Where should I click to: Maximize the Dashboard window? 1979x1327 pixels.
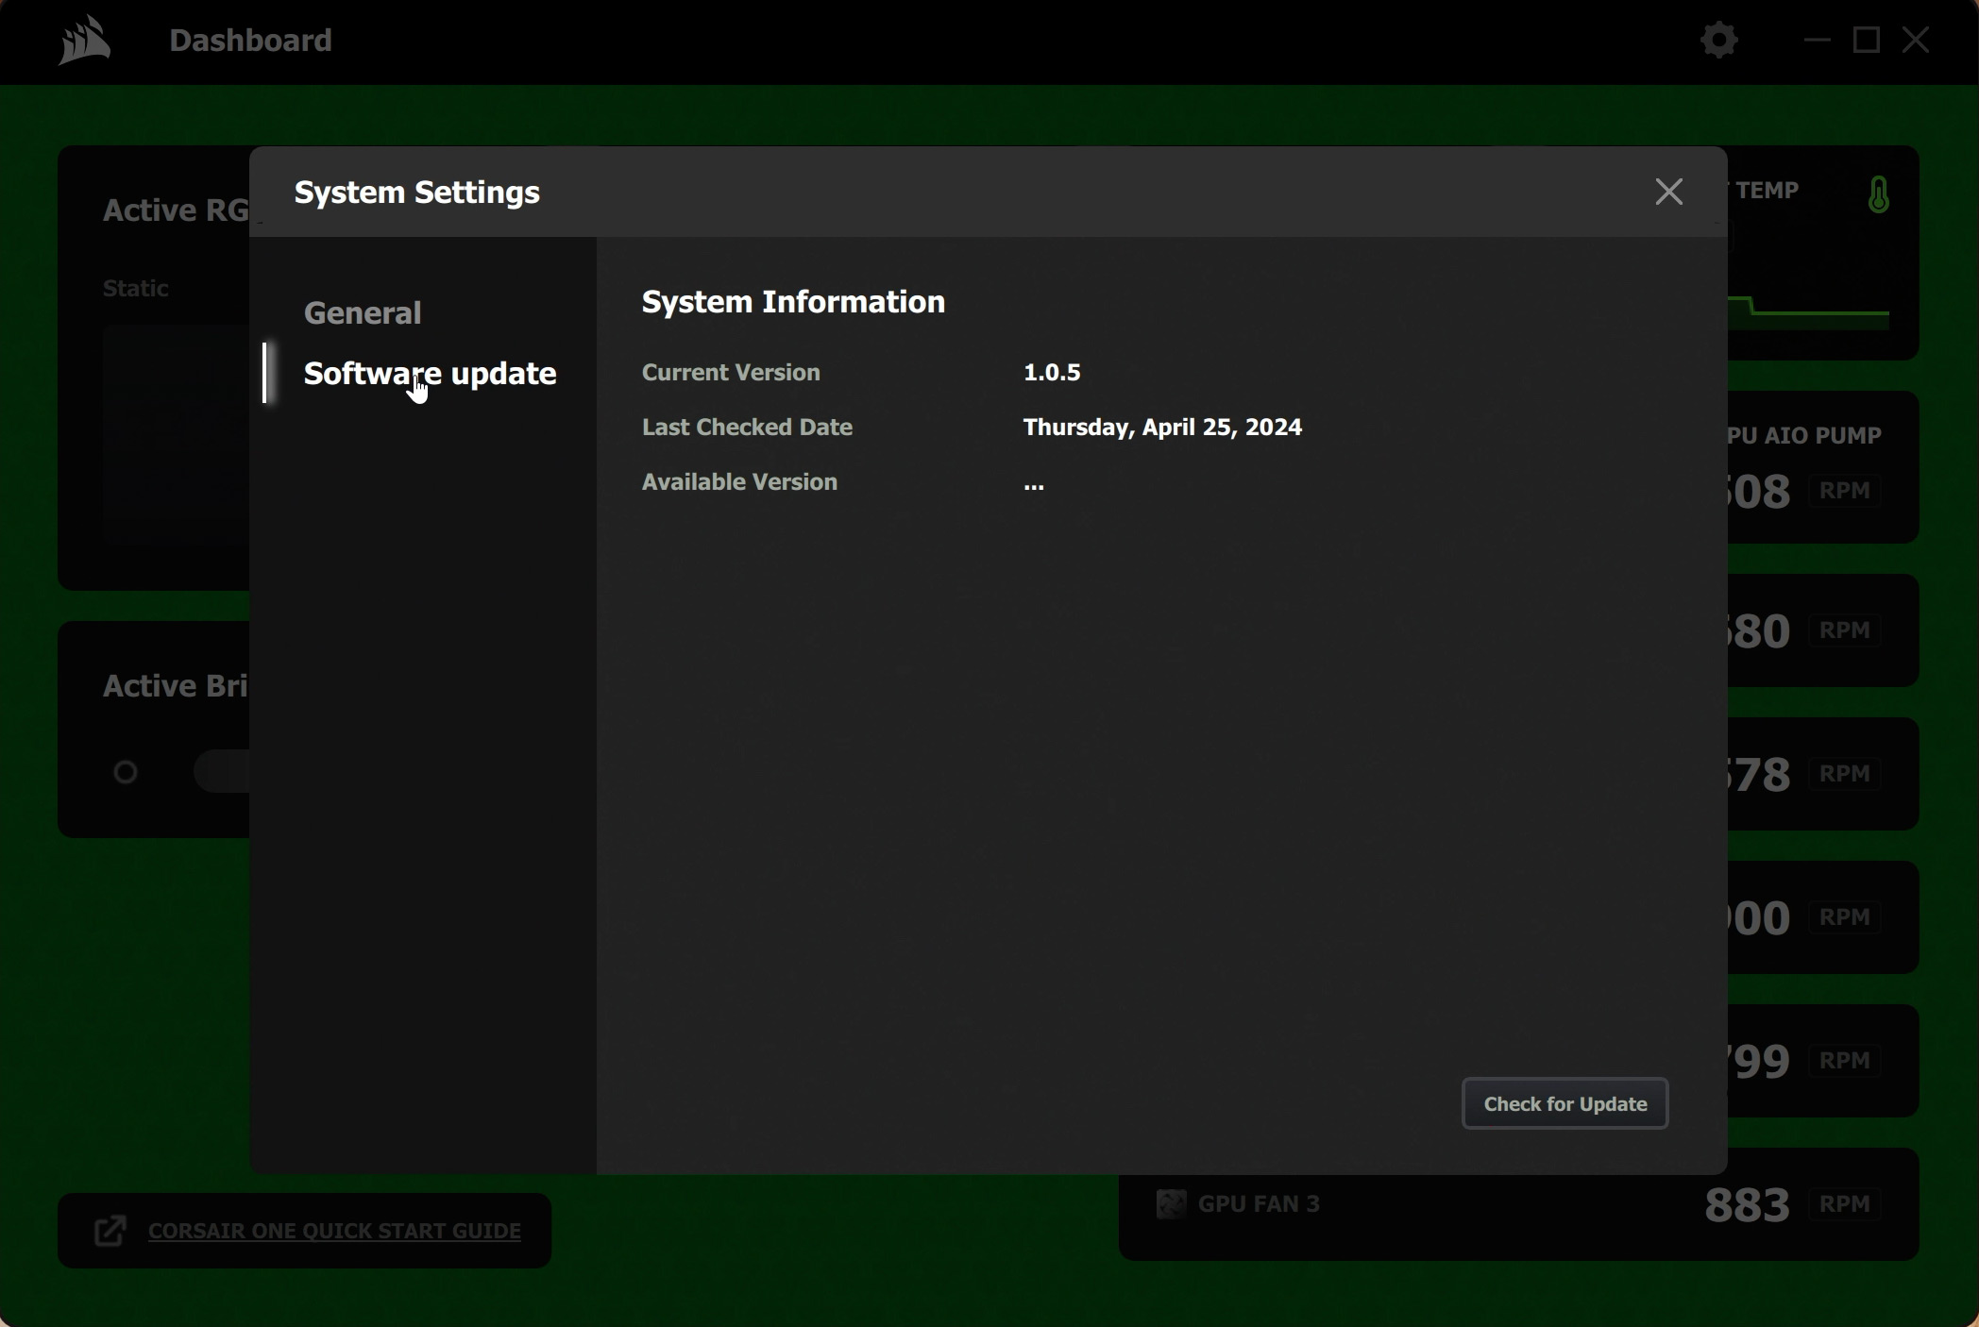(1866, 41)
